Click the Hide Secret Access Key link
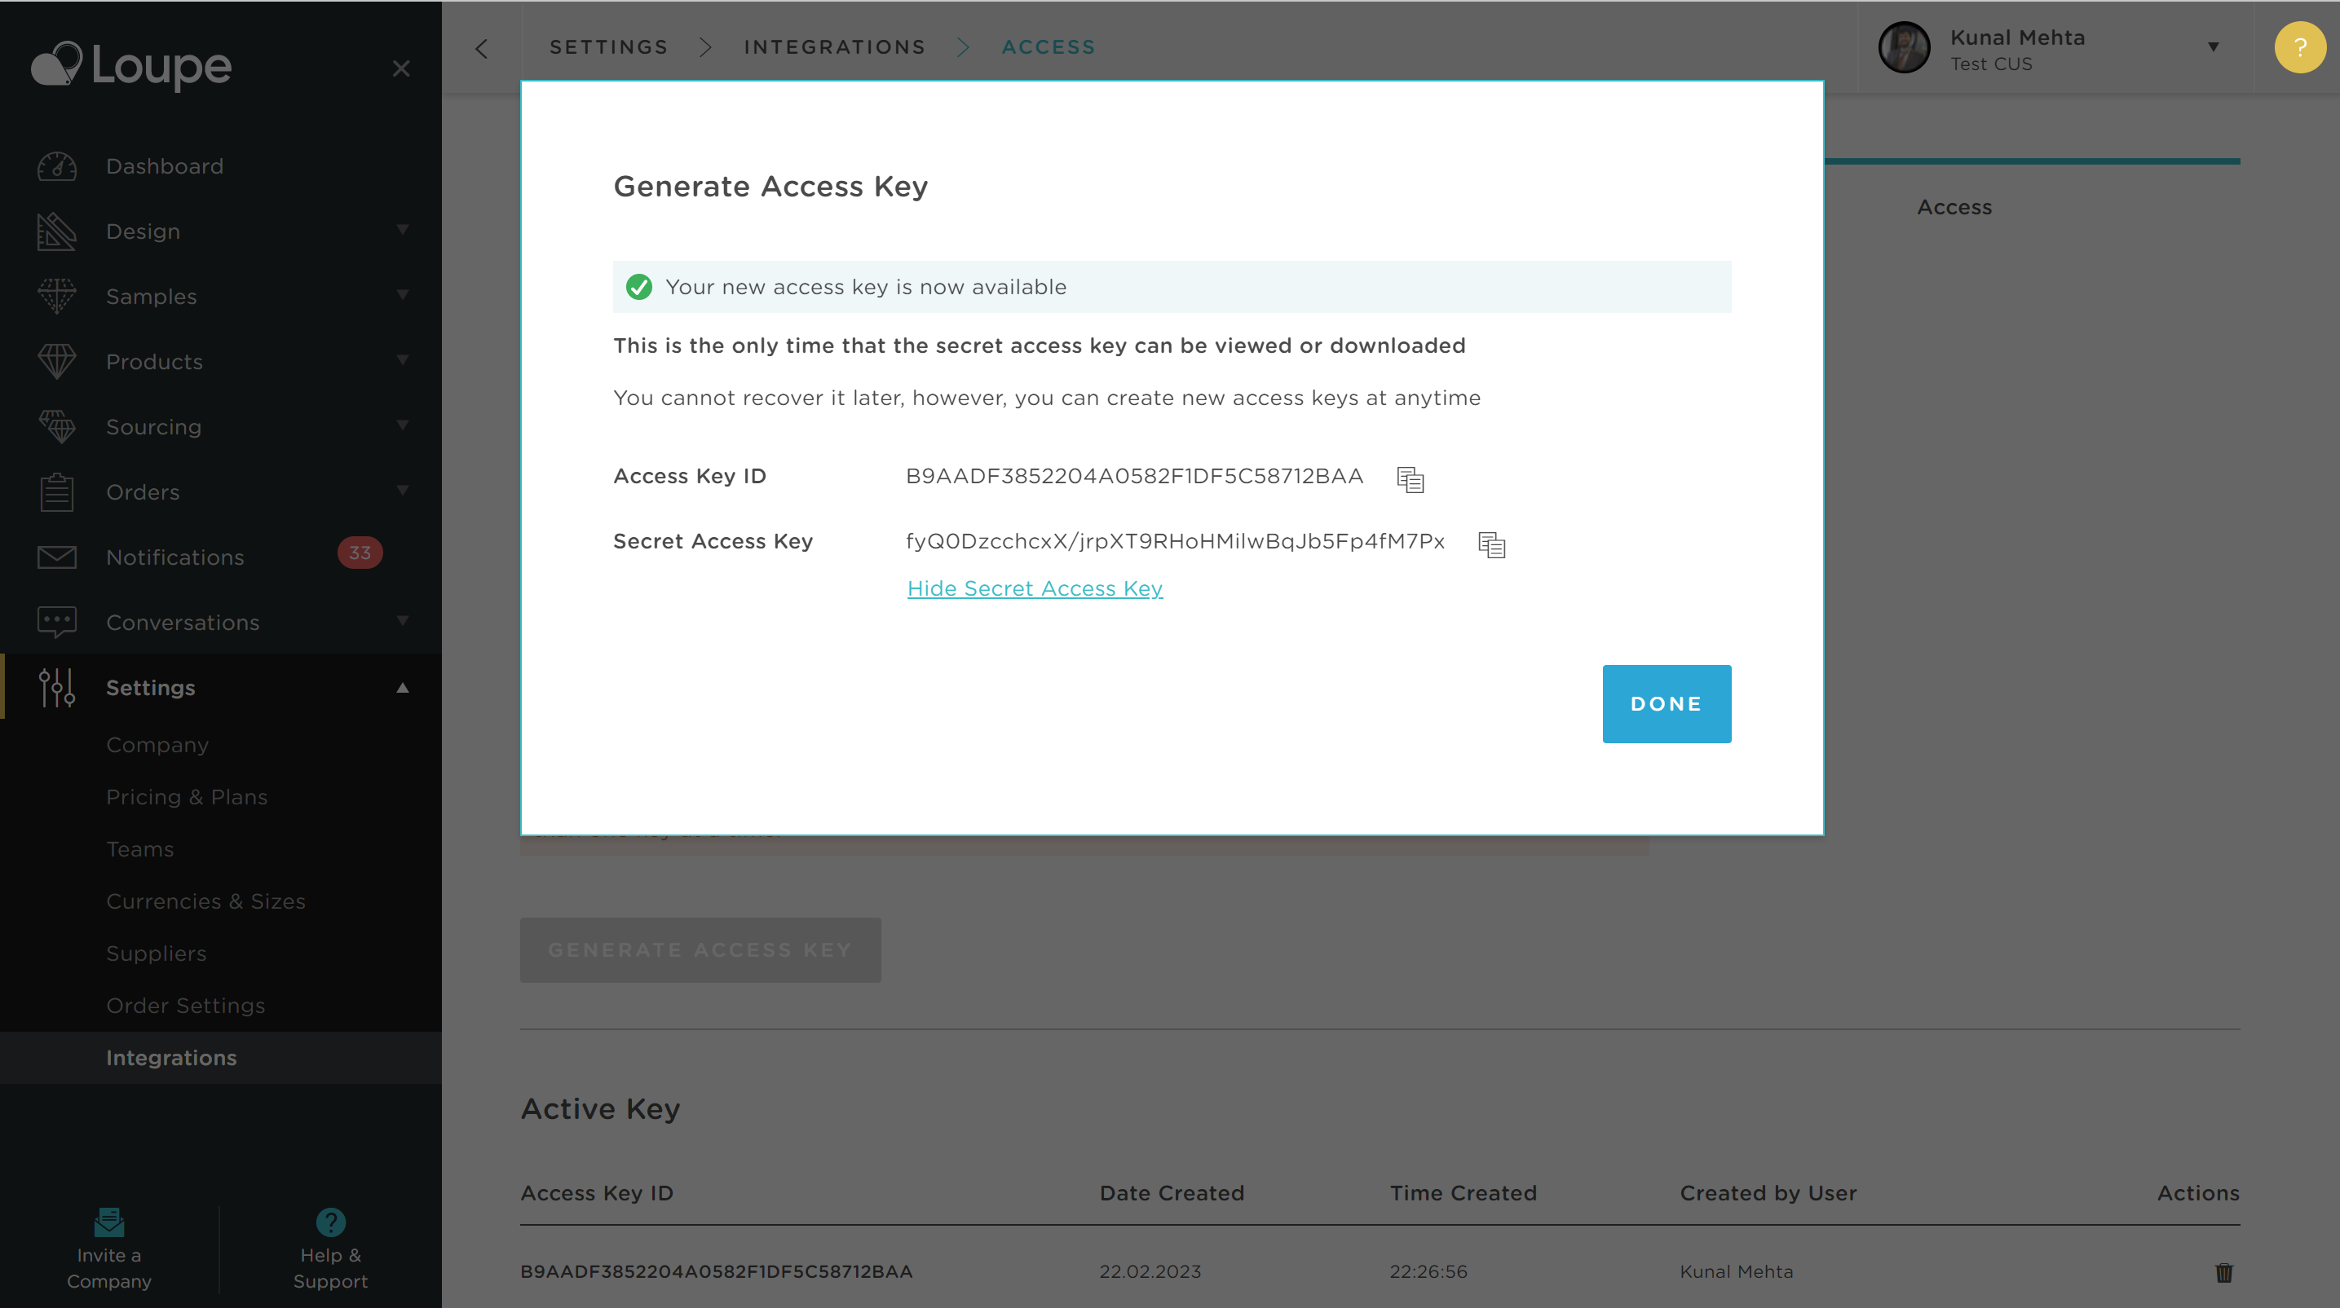The image size is (2340, 1308). point(1035,588)
